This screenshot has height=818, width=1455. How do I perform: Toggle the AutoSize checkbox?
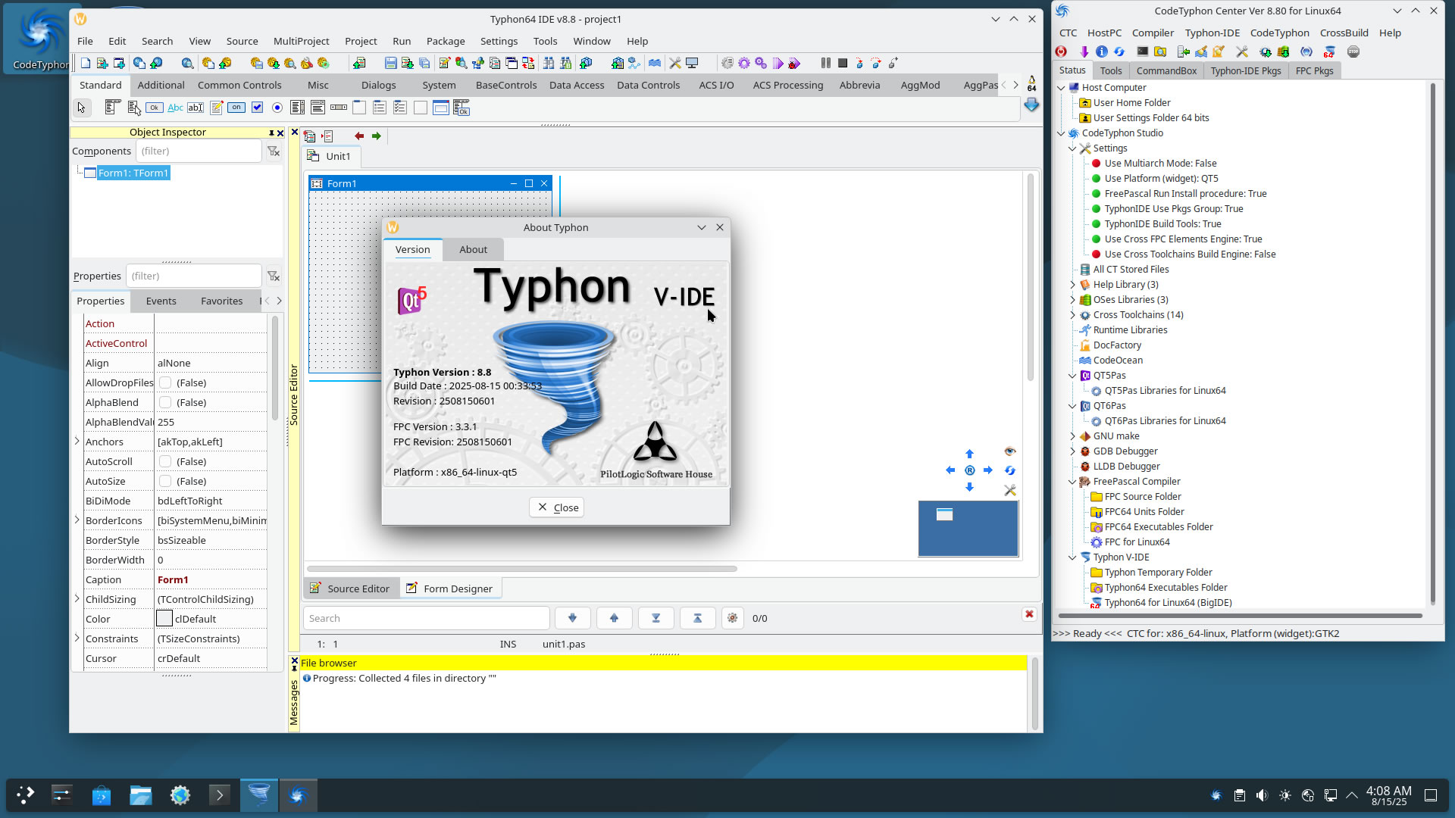click(x=165, y=481)
